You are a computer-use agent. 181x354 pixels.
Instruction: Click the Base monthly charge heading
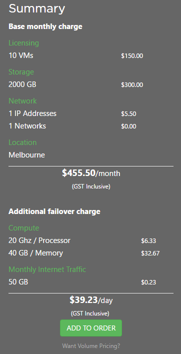(45, 26)
